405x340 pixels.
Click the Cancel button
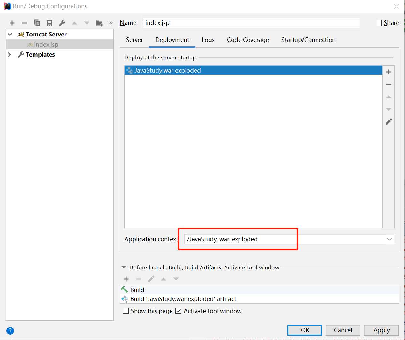pos(343,330)
